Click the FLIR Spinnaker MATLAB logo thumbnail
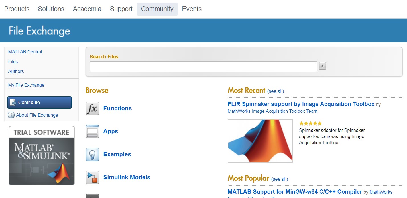This screenshot has height=198, width=407. point(260,141)
